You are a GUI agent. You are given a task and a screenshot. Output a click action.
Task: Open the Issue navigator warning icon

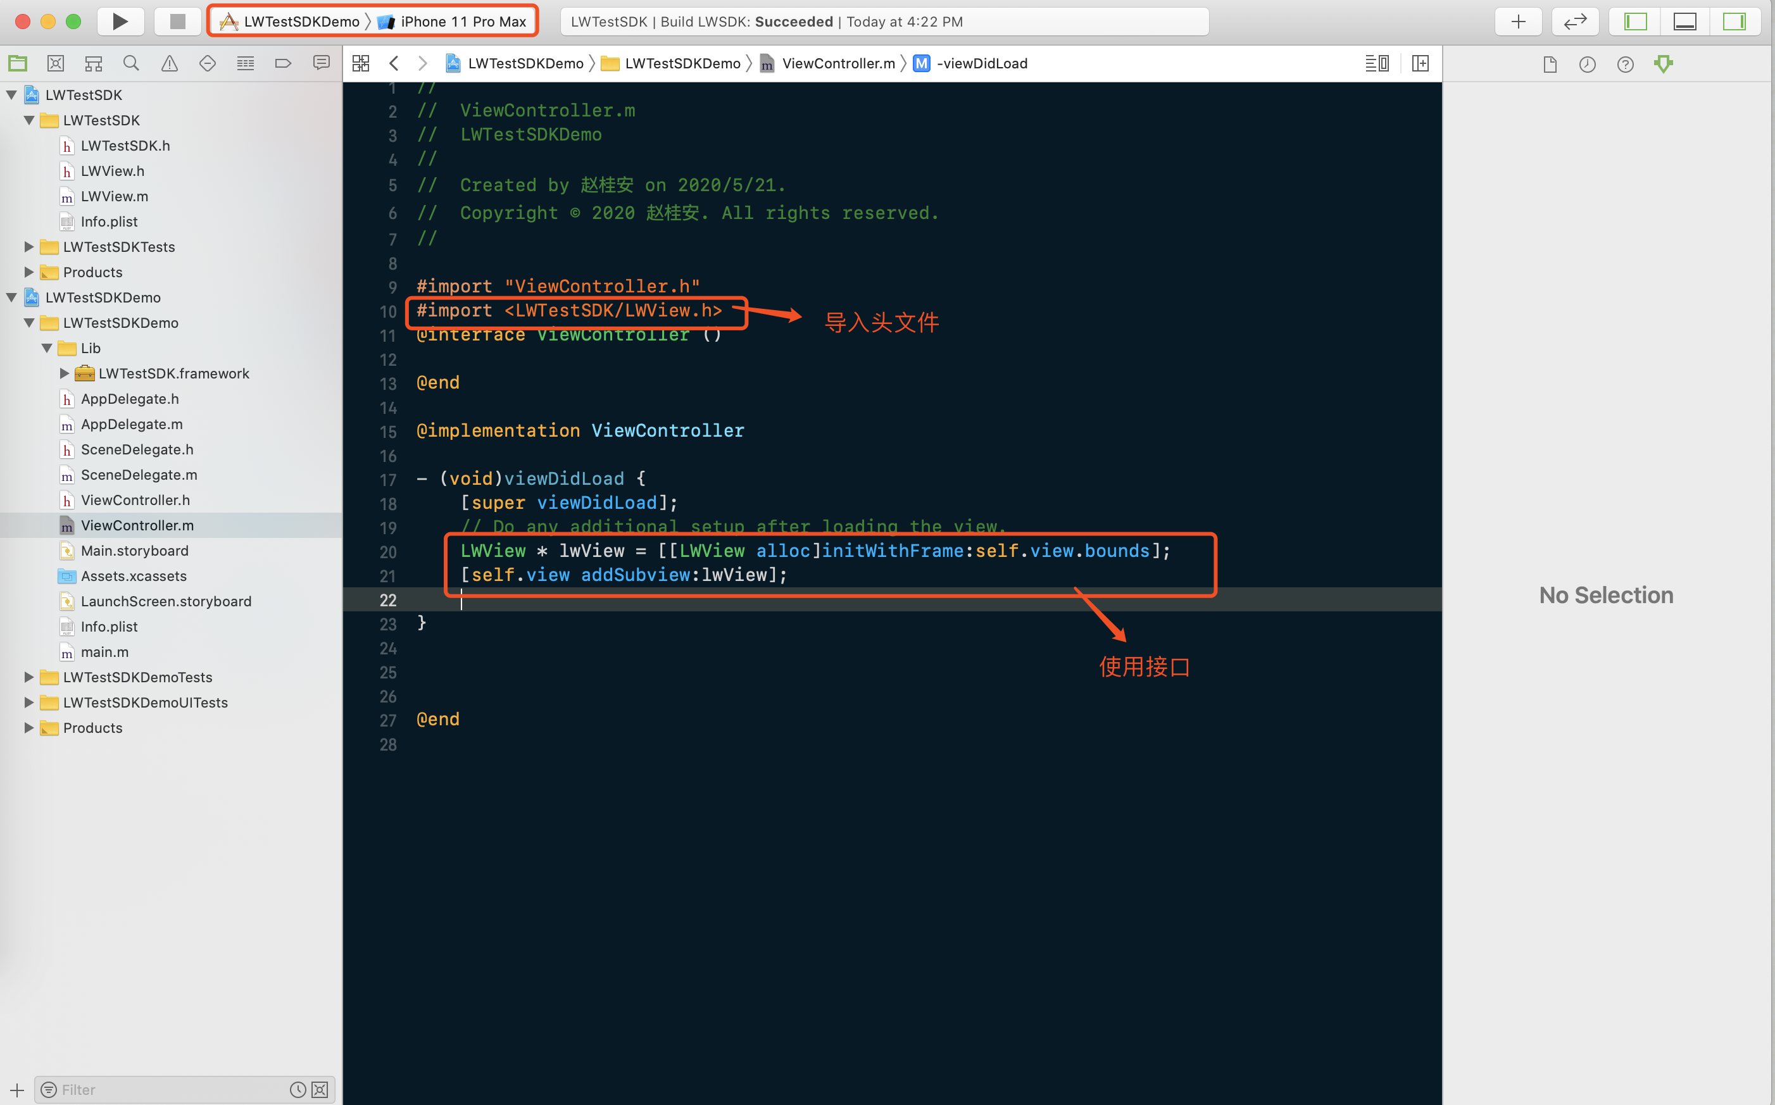click(x=169, y=63)
